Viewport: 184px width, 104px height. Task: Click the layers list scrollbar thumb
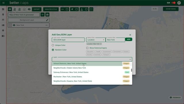coord(132,70)
